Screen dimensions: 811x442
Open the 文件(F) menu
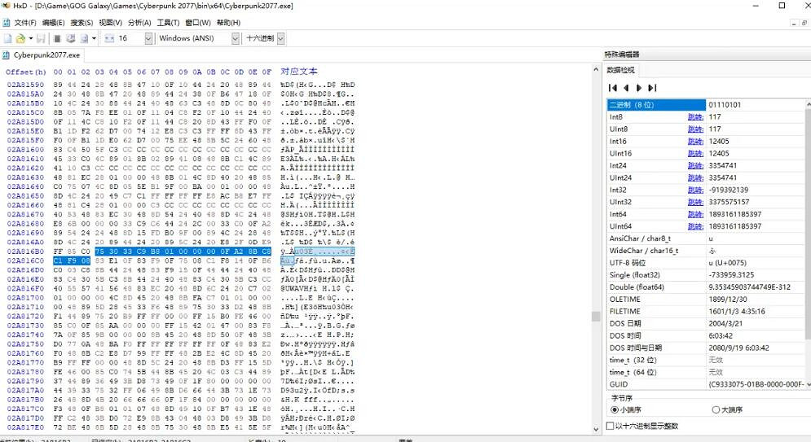tap(25, 23)
